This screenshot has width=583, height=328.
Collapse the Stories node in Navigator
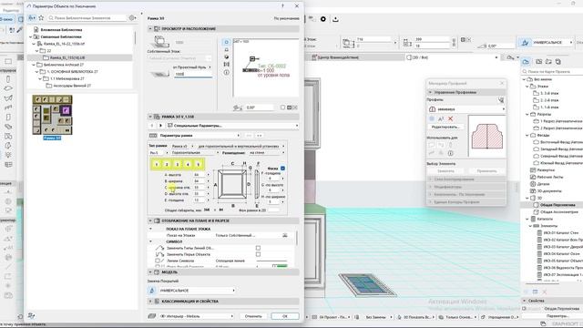click(x=527, y=87)
